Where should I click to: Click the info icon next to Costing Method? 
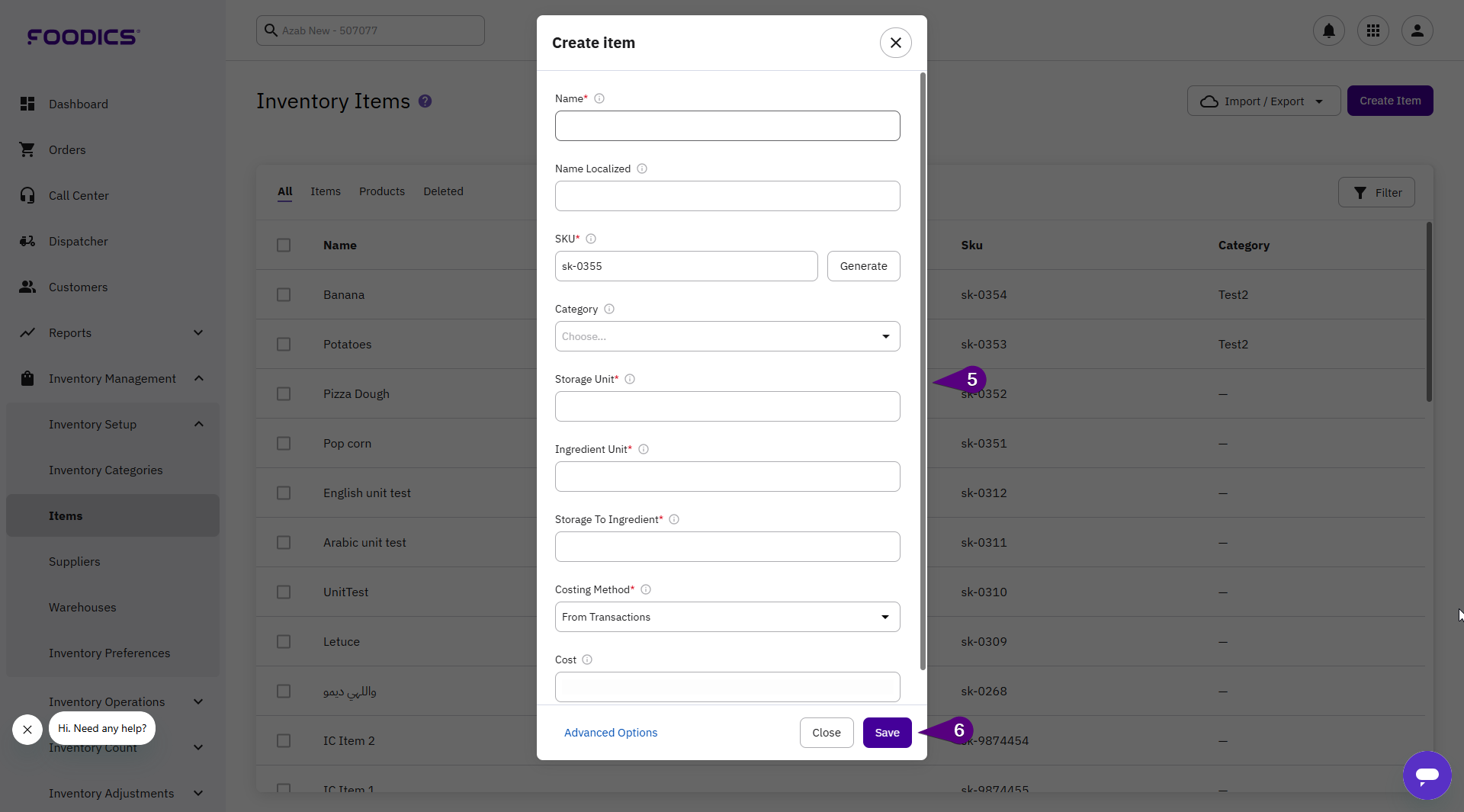(646, 589)
